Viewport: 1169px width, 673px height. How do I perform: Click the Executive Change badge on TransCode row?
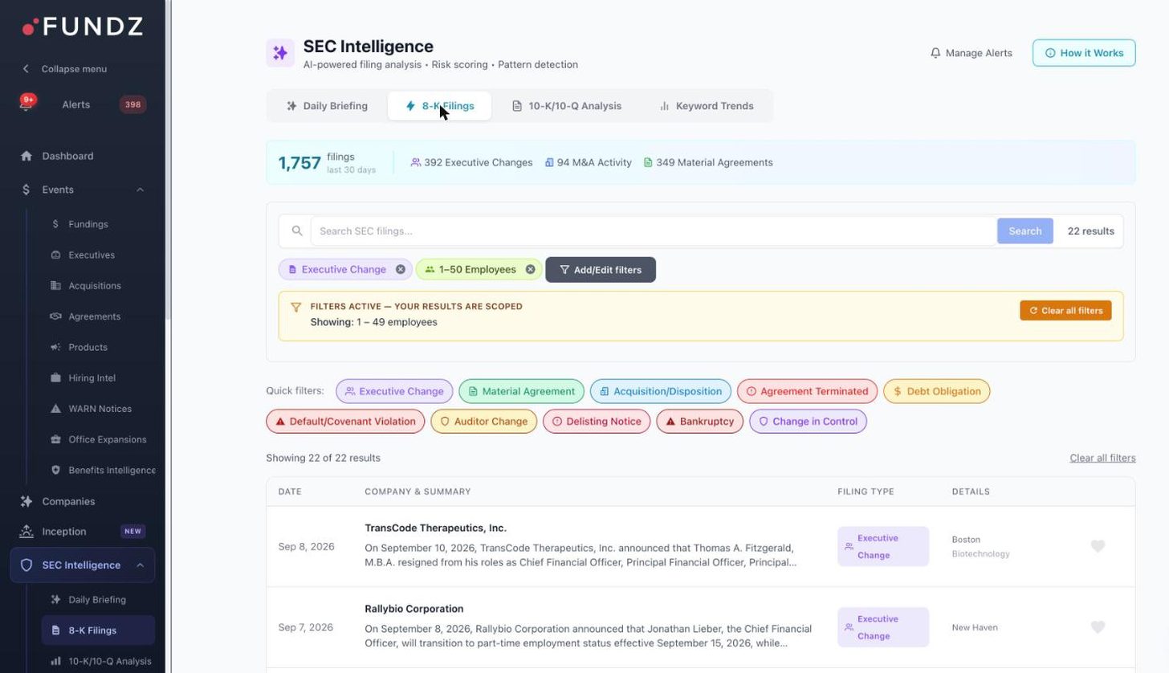click(883, 547)
